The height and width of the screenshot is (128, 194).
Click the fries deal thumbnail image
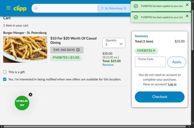click(x=25, y=49)
